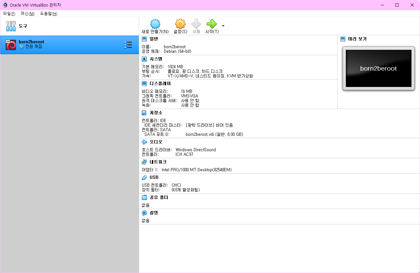The width and height of the screenshot is (420, 273).
Task: Open the 저장소 settings header link
Action: point(156,113)
